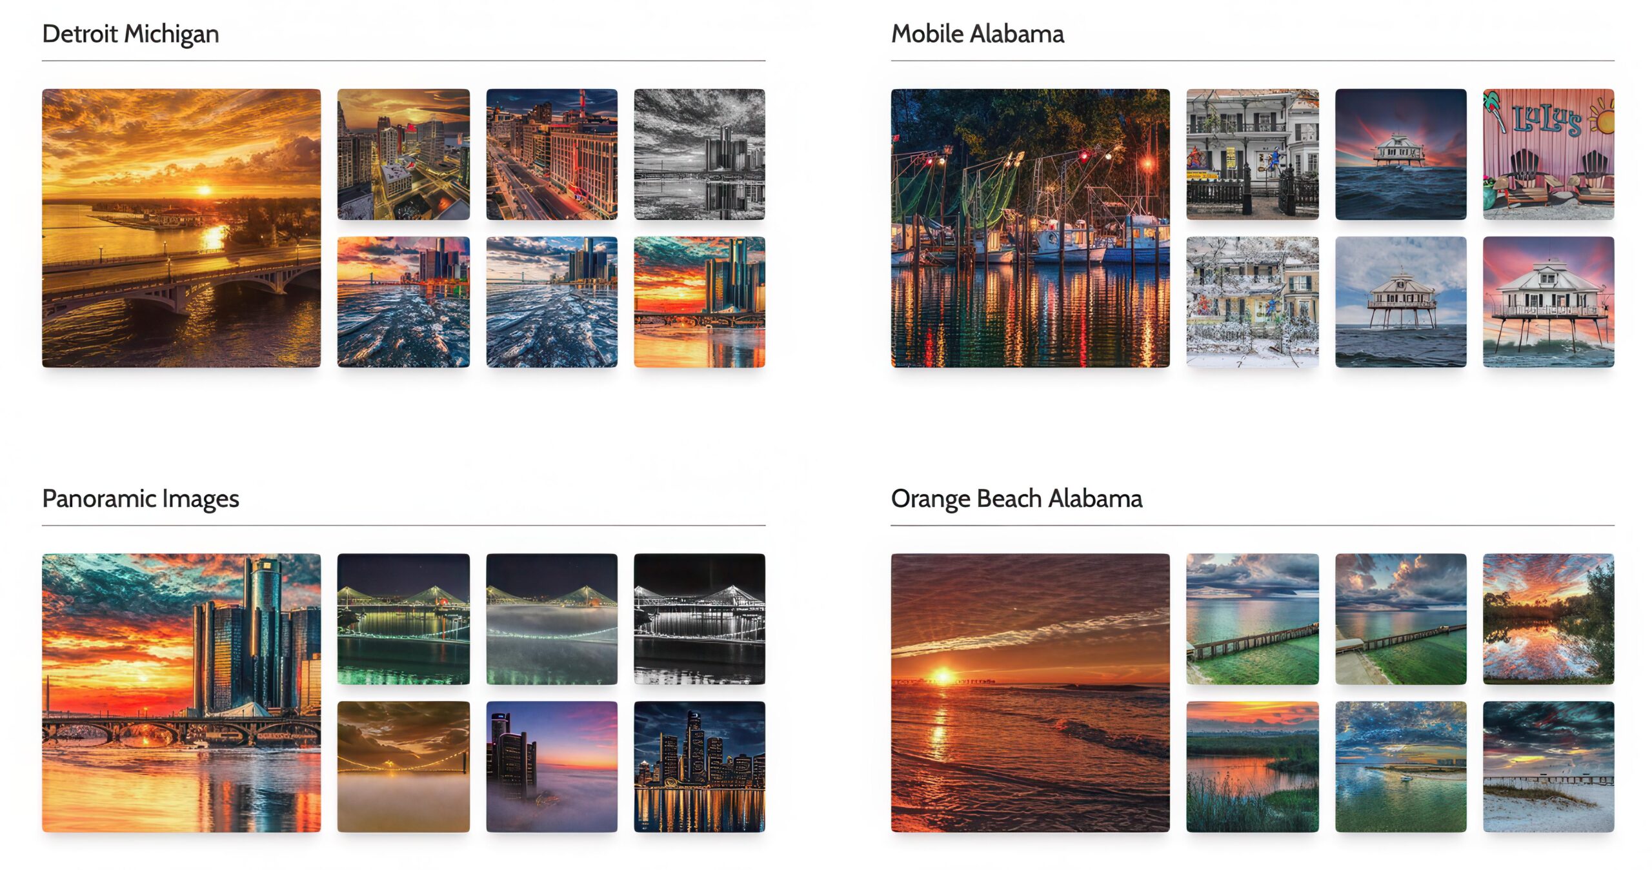
Task: Select the foggy skyscrapers at dusk thumbnail
Action: point(552,767)
